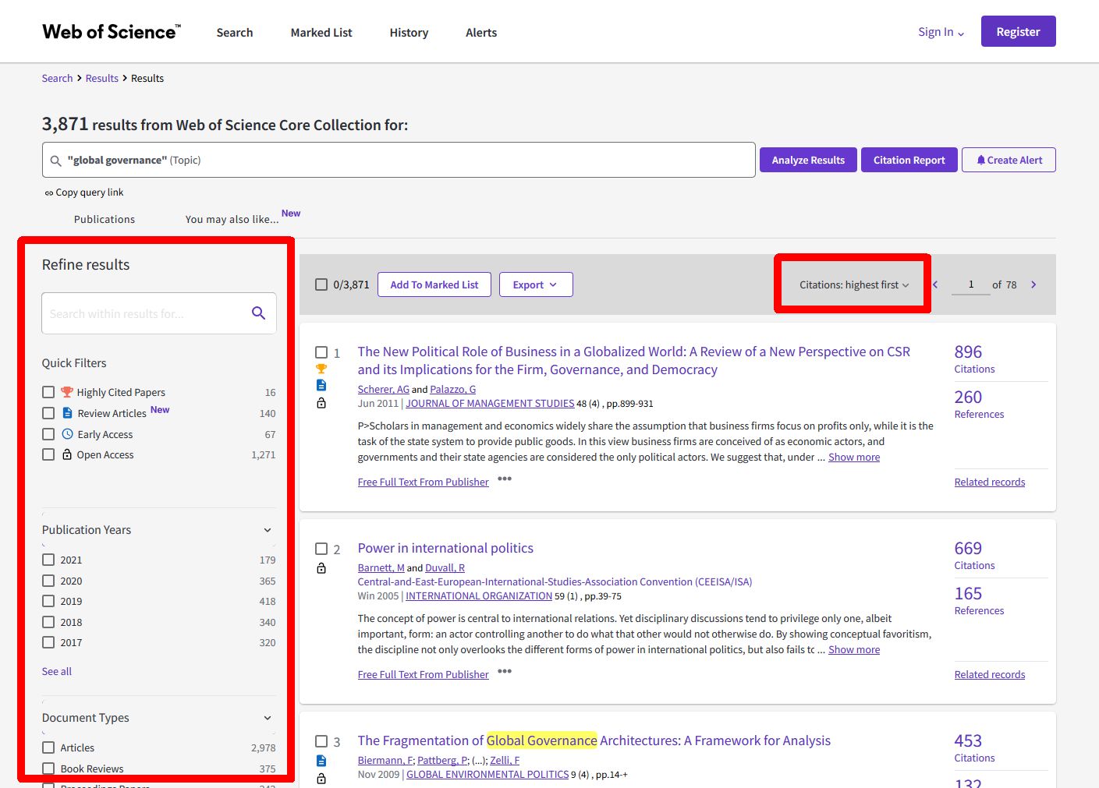Click the Open Access lock filter icon
1099x788 pixels.
(67, 454)
